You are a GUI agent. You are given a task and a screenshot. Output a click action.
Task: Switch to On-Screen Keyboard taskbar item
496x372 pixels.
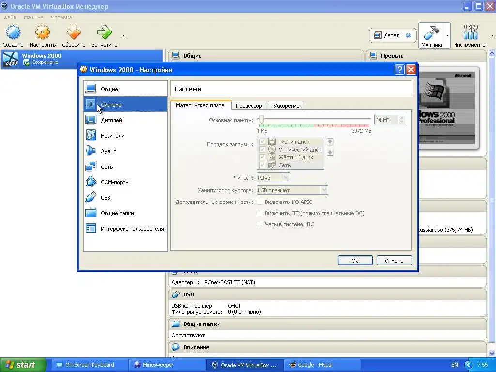coord(89,365)
